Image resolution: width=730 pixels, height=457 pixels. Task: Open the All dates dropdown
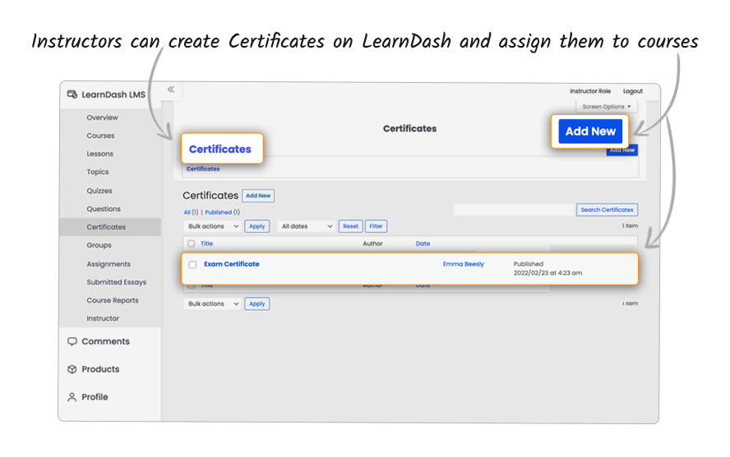(306, 226)
